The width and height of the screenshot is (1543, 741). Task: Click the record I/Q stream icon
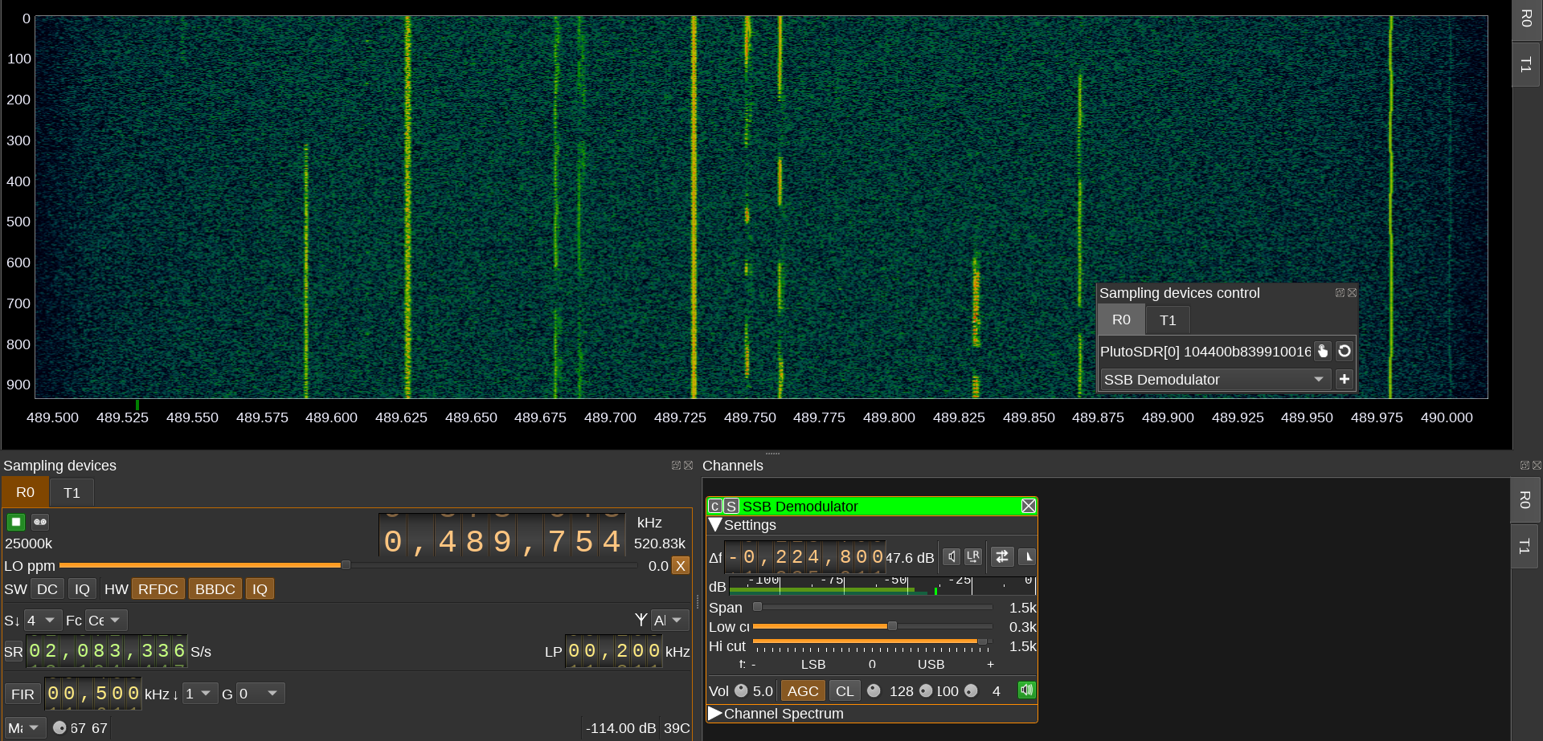click(x=40, y=522)
